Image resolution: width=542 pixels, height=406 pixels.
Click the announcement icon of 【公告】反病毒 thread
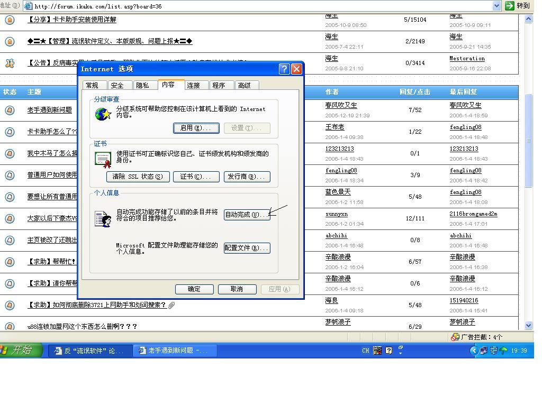point(10,63)
